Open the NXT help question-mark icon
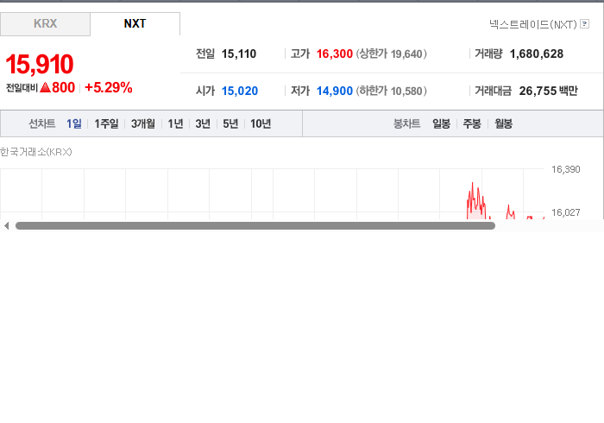604x423 pixels. [584, 24]
